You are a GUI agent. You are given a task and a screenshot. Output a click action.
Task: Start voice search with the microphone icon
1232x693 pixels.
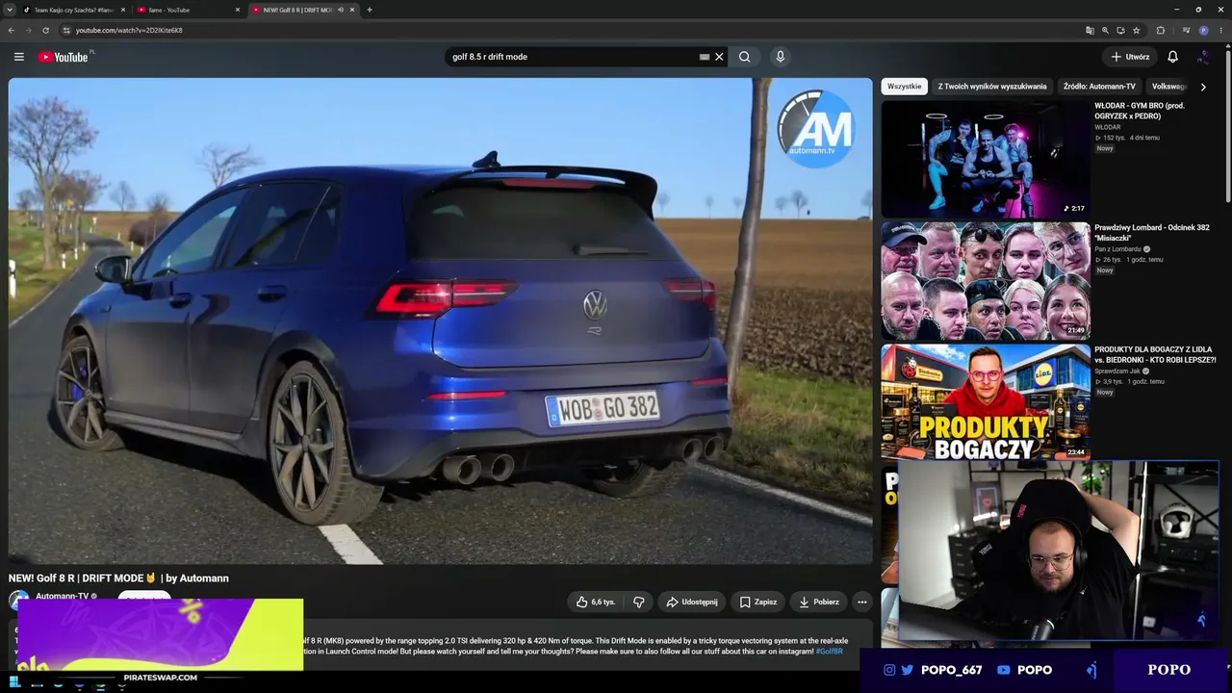point(781,57)
